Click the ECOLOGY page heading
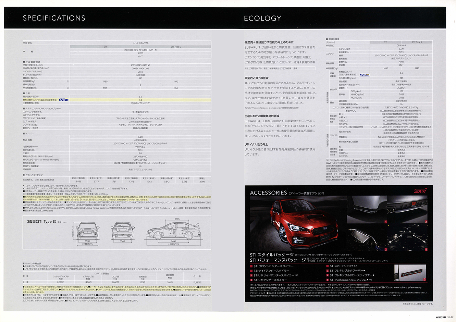Image resolution: width=456 pixels, height=322 pixels. click(x=262, y=18)
